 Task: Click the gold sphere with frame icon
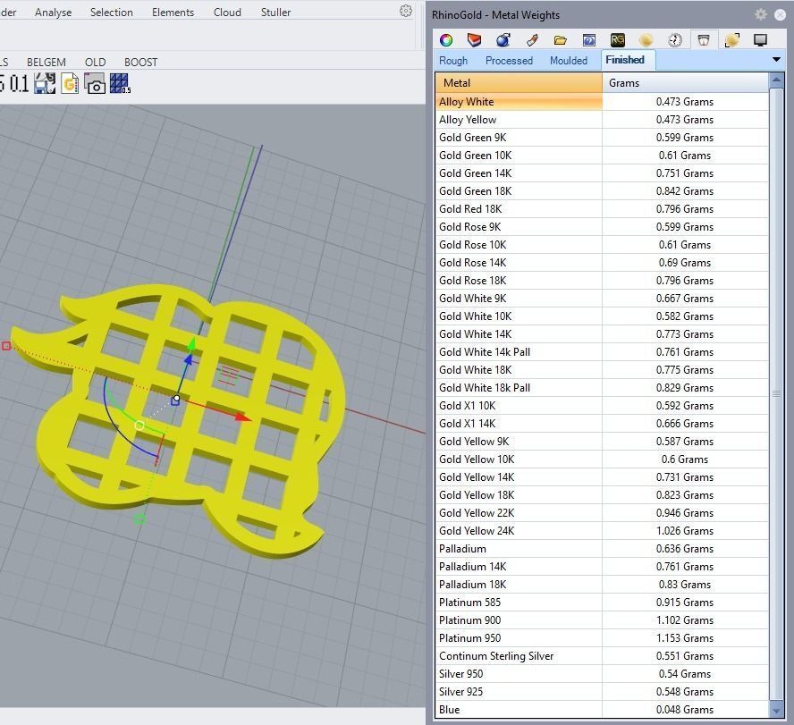point(732,40)
